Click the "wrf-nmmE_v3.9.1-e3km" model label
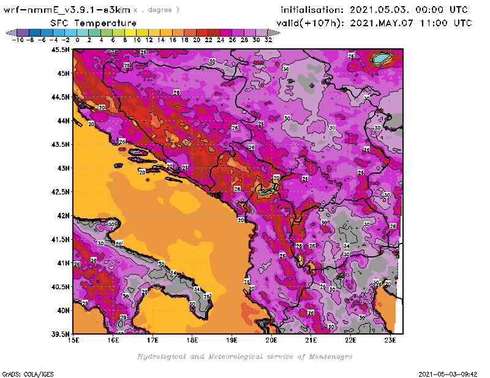The height and width of the screenshot is (378, 490). coord(67,10)
